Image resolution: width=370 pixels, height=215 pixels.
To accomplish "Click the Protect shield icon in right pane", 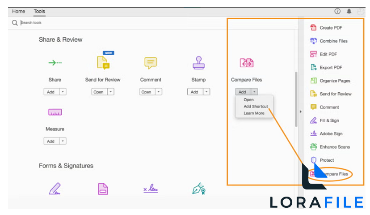I will [313, 160].
